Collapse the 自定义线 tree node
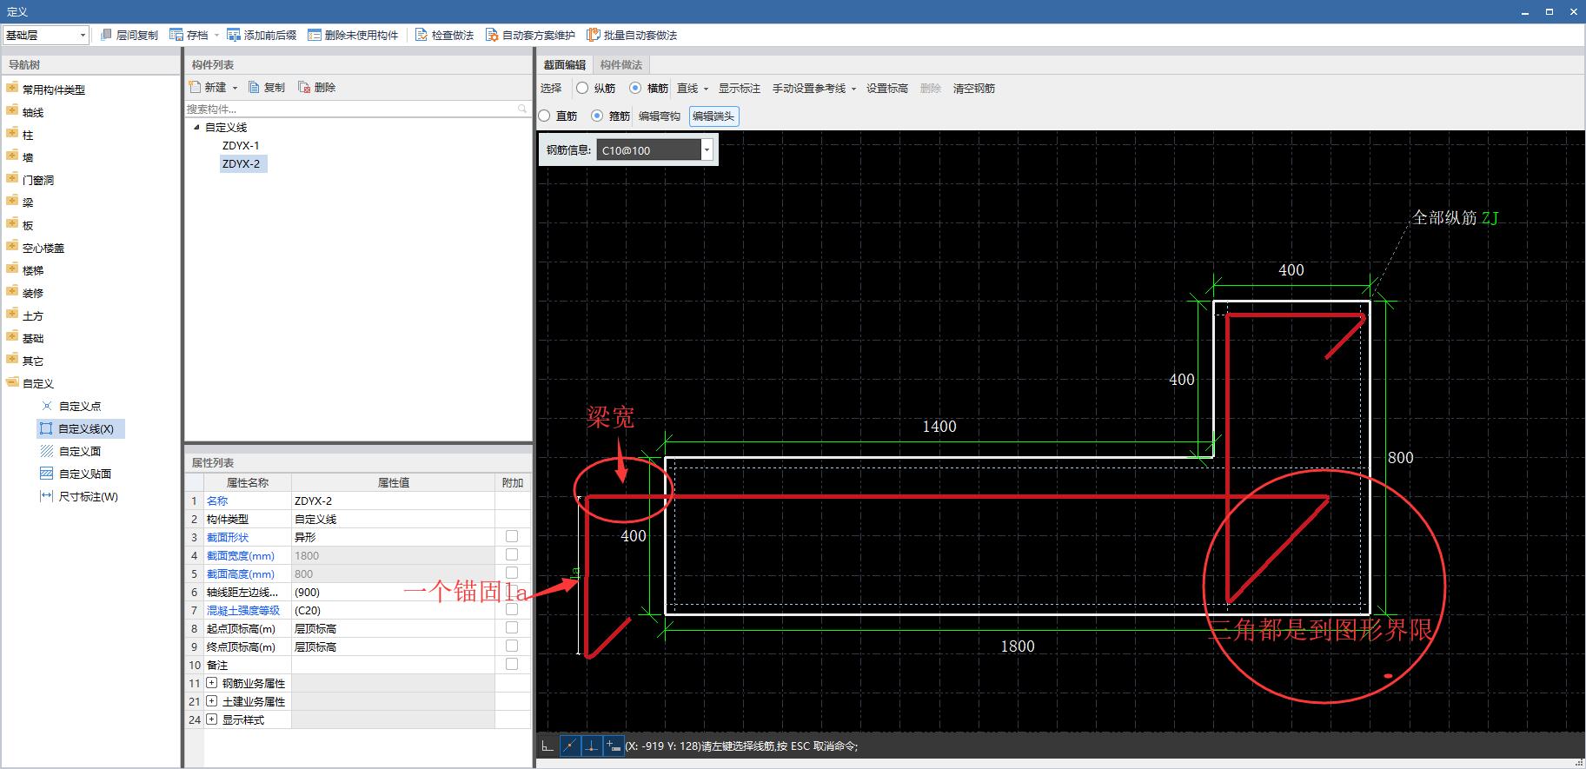 point(196,127)
